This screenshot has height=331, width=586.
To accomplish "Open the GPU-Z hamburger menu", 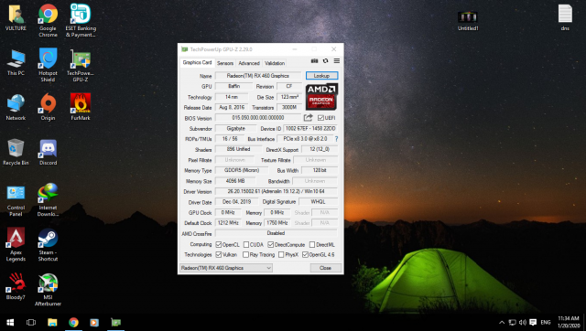I will (x=337, y=61).
